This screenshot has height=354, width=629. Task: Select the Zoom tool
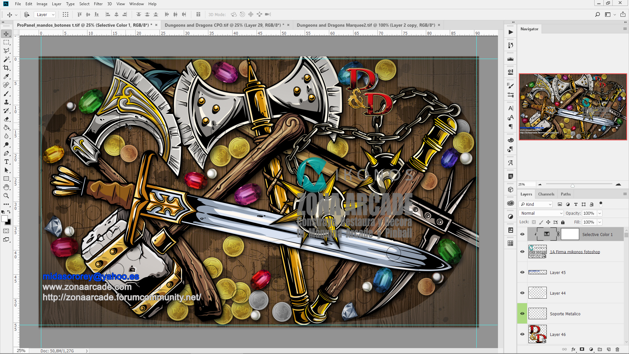click(x=6, y=196)
